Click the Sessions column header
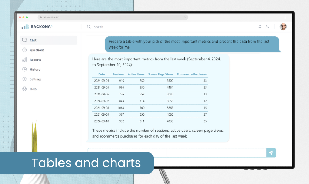This screenshot has height=184, width=309. 118,74
